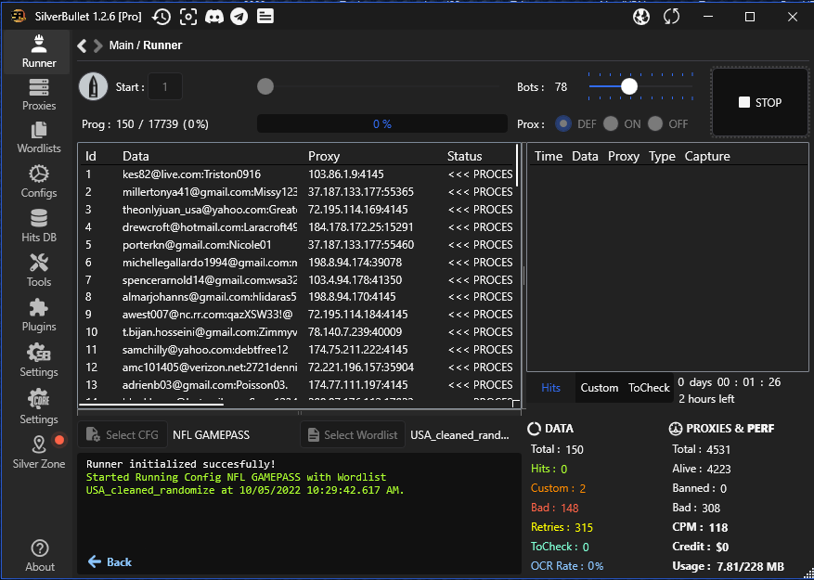Viewport: 814px width, 580px height.
Task: Open the Runner section in the sidebar
Action: click(x=38, y=52)
